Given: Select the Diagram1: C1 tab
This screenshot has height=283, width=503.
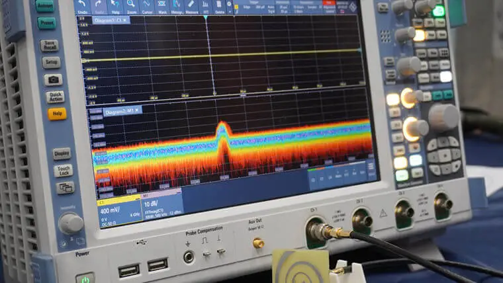Looking at the screenshot, I should tap(110, 20).
